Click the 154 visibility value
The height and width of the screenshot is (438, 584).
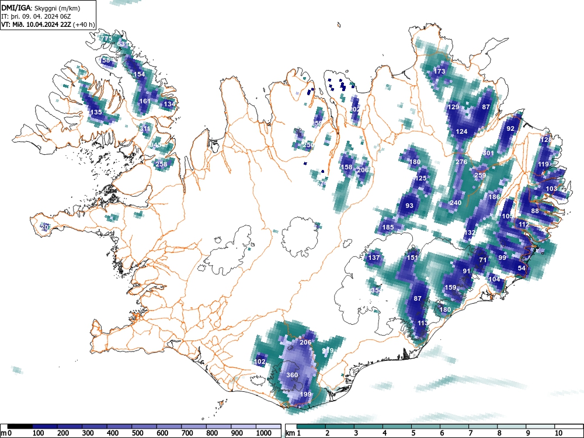140,74
